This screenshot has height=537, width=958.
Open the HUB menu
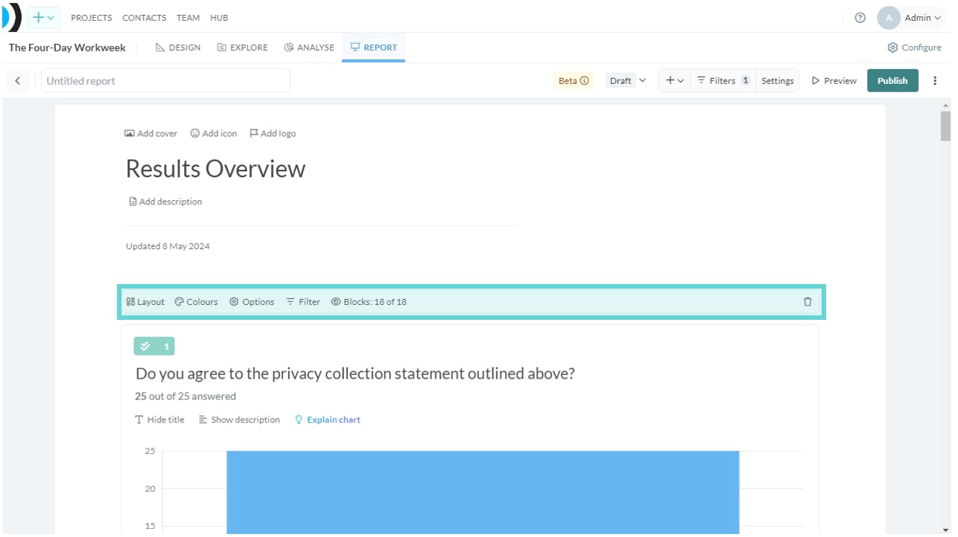(219, 18)
